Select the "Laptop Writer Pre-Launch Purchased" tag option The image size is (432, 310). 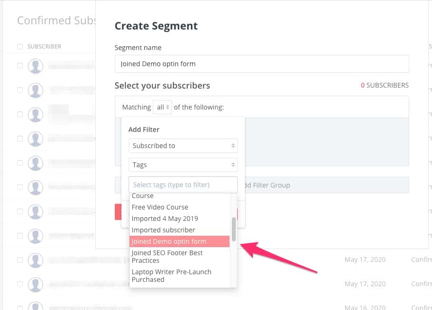[x=171, y=276]
